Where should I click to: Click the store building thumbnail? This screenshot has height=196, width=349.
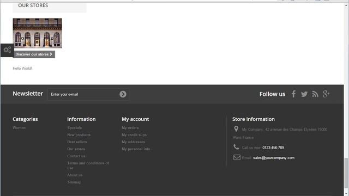(x=38, y=33)
